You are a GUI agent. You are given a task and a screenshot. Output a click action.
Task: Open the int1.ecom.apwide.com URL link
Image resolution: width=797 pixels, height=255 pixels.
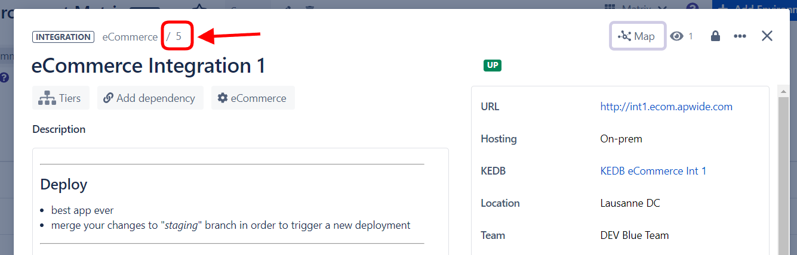click(x=666, y=107)
